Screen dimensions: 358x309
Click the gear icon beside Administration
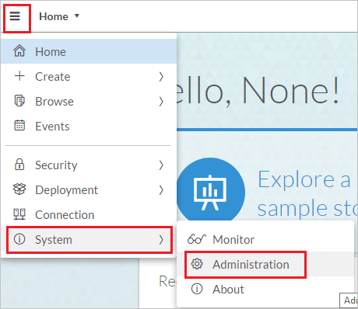(x=197, y=264)
